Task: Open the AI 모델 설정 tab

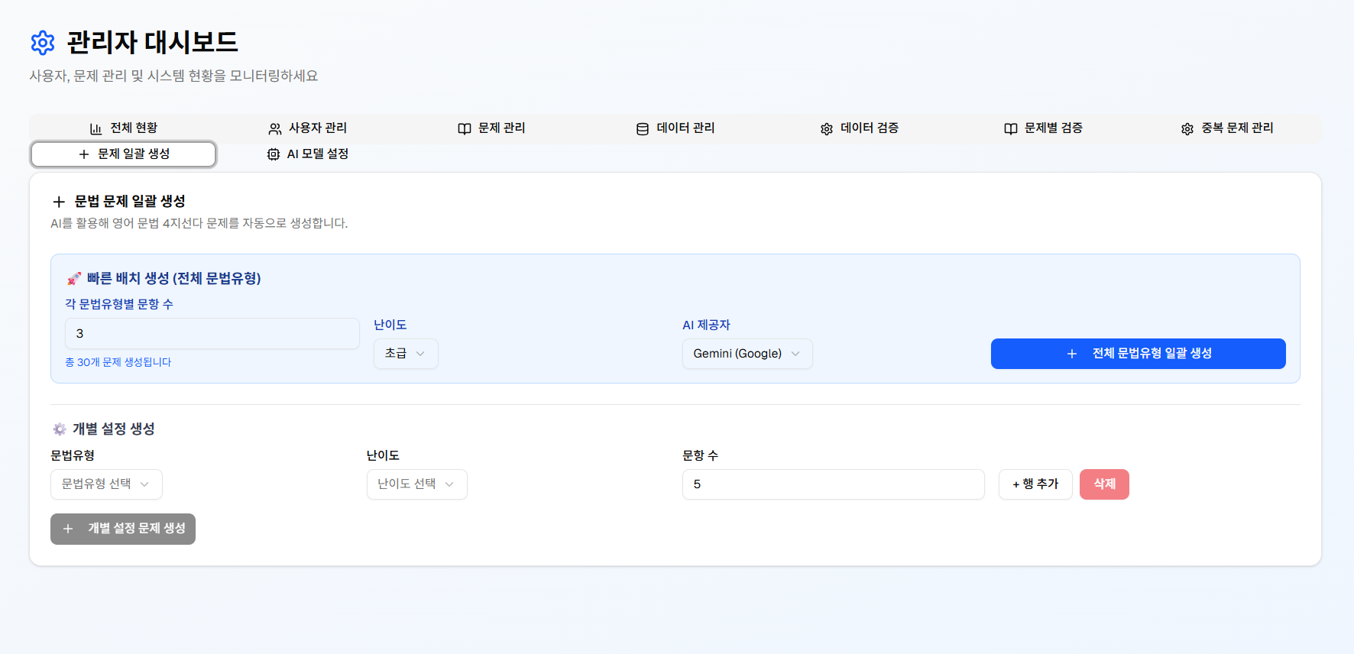Action: pyautogui.click(x=307, y=154)
